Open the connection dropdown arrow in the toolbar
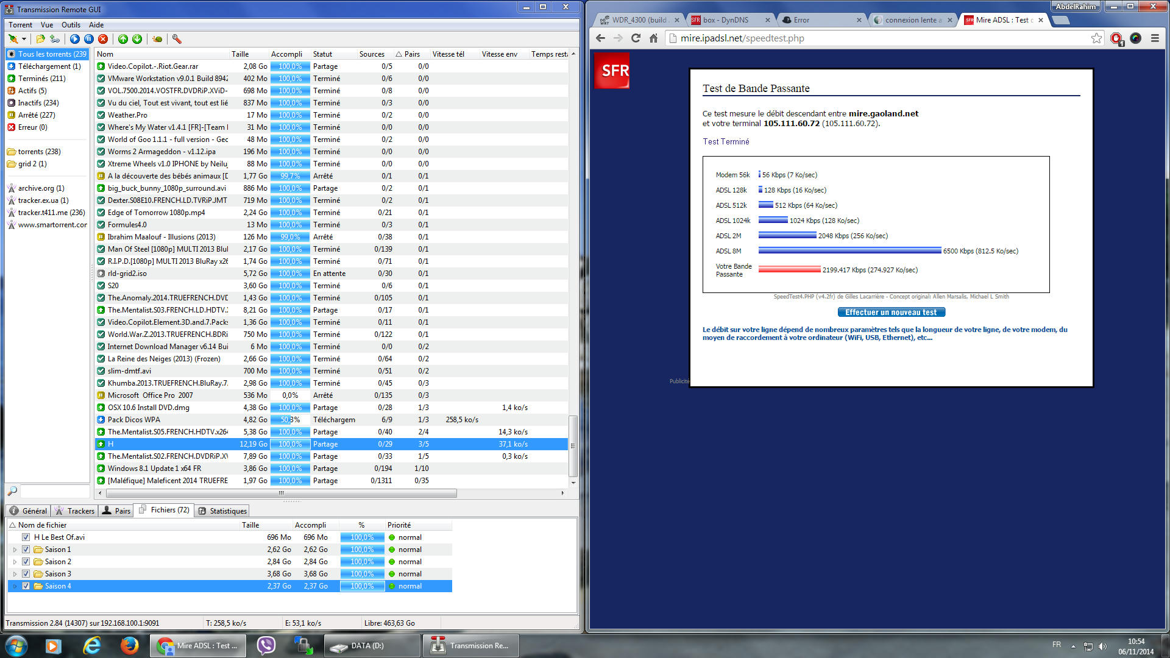The height and width of the screenshot is (658, 1170). 24,39
